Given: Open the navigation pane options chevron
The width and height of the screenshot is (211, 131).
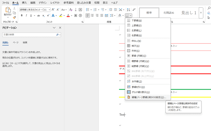Looking at the screenshot, I should pos(54,28).
